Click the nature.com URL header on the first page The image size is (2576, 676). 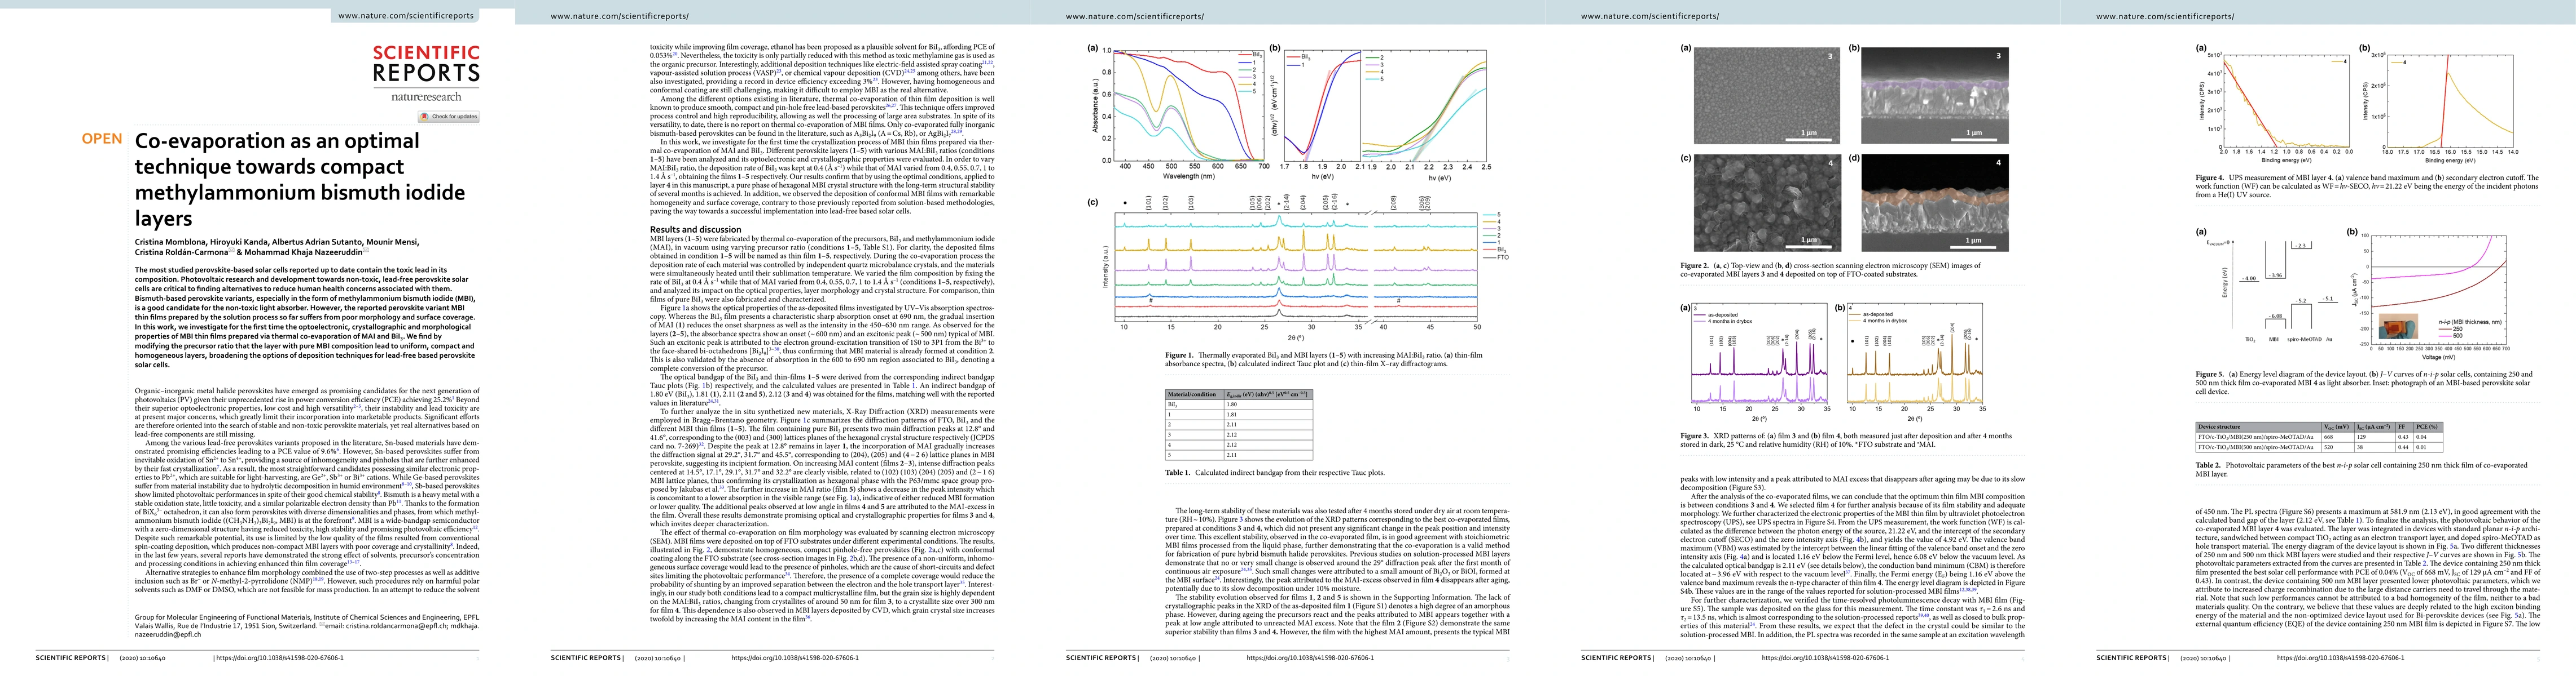[x=406, y=16]
